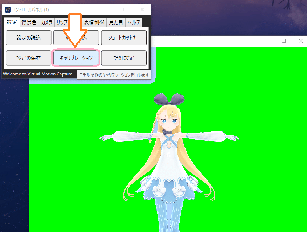Switch to the 見た目 tab

tap(116, 22)
